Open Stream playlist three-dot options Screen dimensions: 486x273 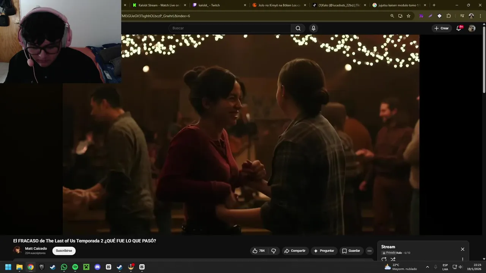[x=462, y=259]
